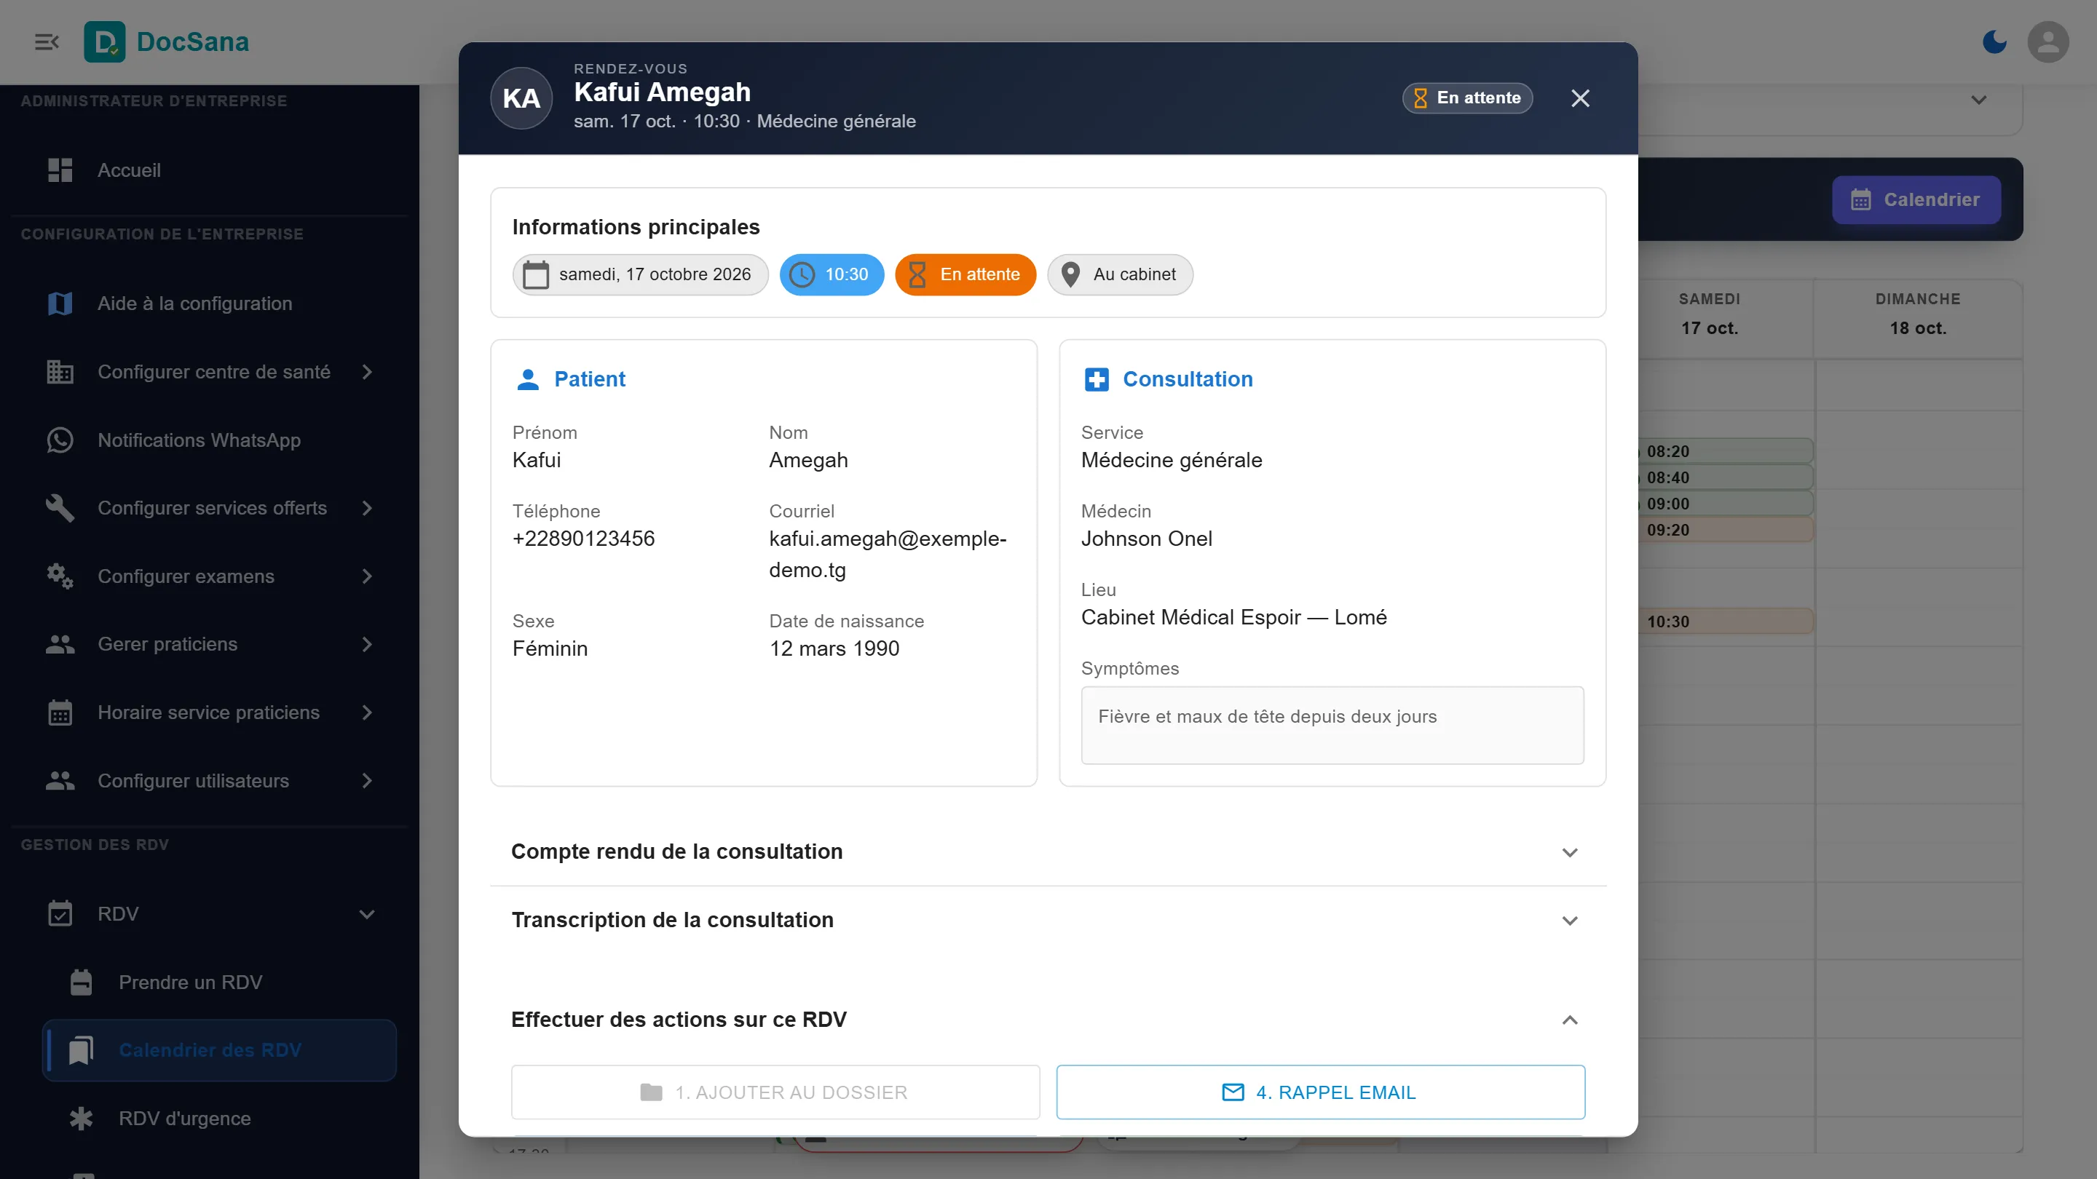Image resolution: width=2097 pixels, height=1179 pixels.
Task: Click the calendar icon for Horaire service
Action: click(x=60, y=712)
